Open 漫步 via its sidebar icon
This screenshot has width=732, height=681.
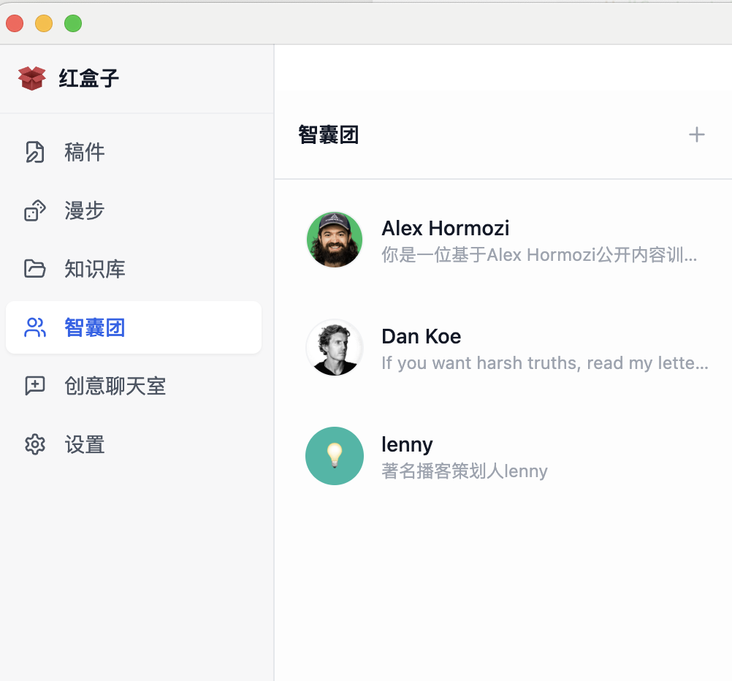tap(35, 210)
